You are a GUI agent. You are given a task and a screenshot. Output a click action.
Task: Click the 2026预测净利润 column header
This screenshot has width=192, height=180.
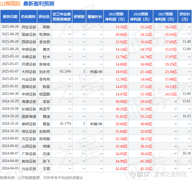coord(141,17)
